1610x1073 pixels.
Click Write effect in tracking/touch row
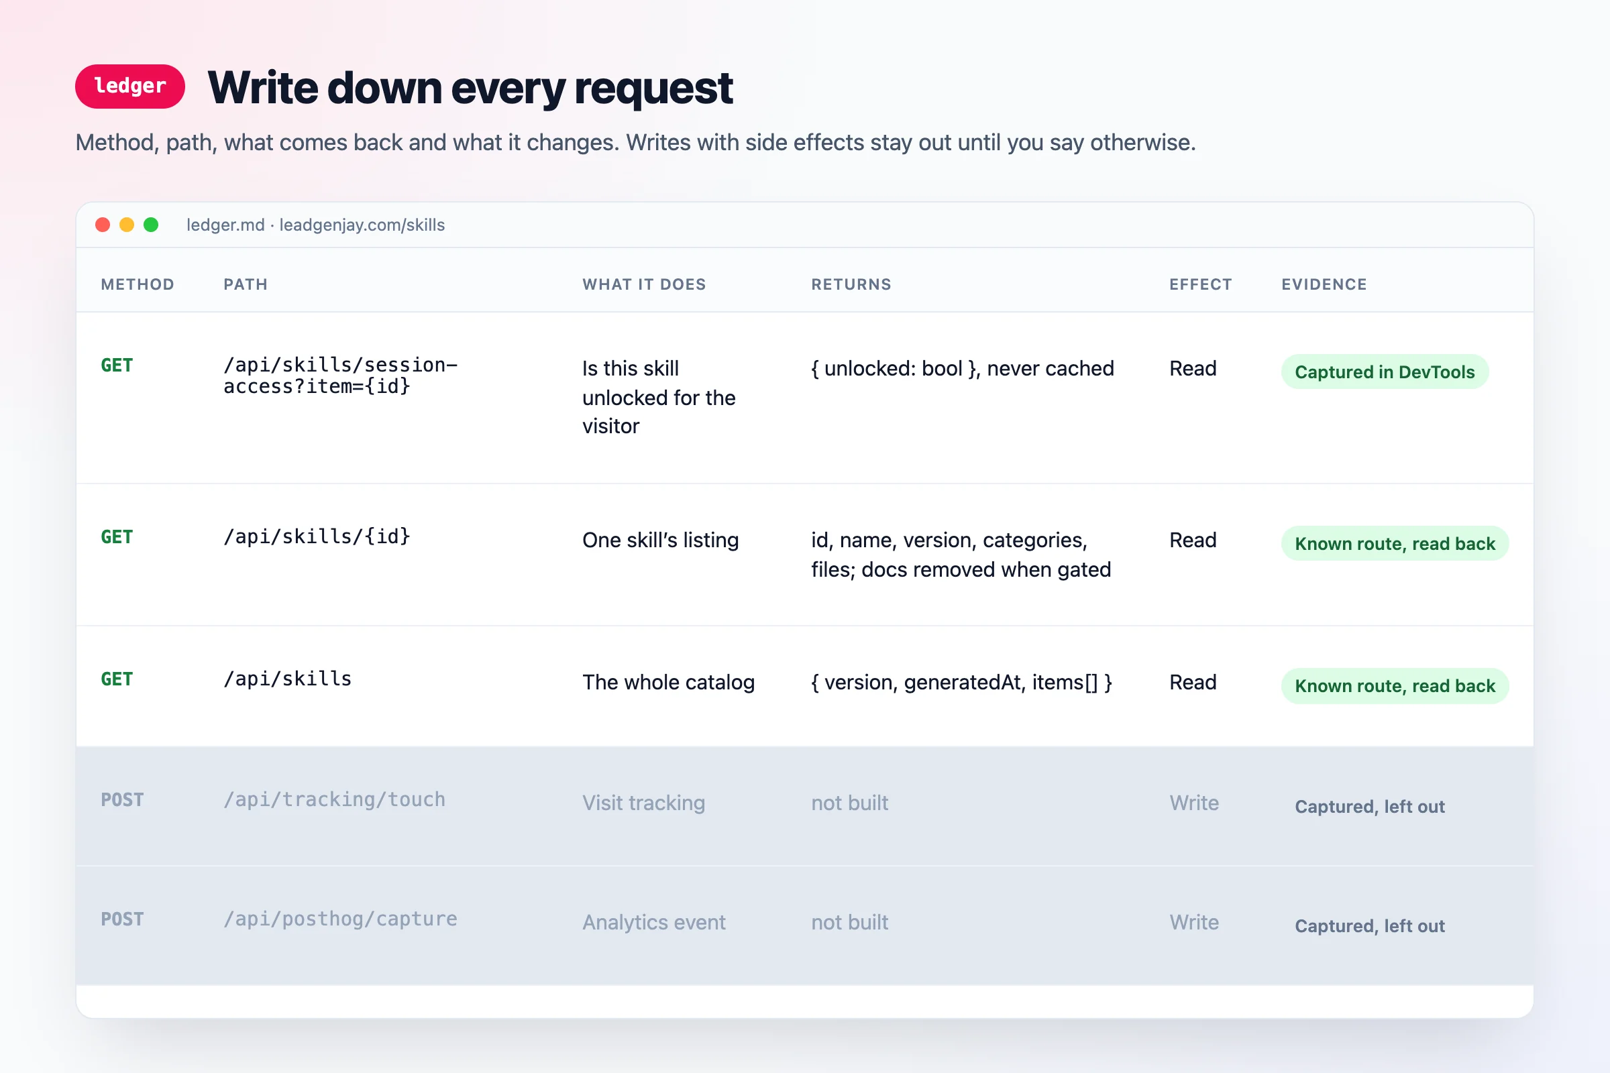1194,803
